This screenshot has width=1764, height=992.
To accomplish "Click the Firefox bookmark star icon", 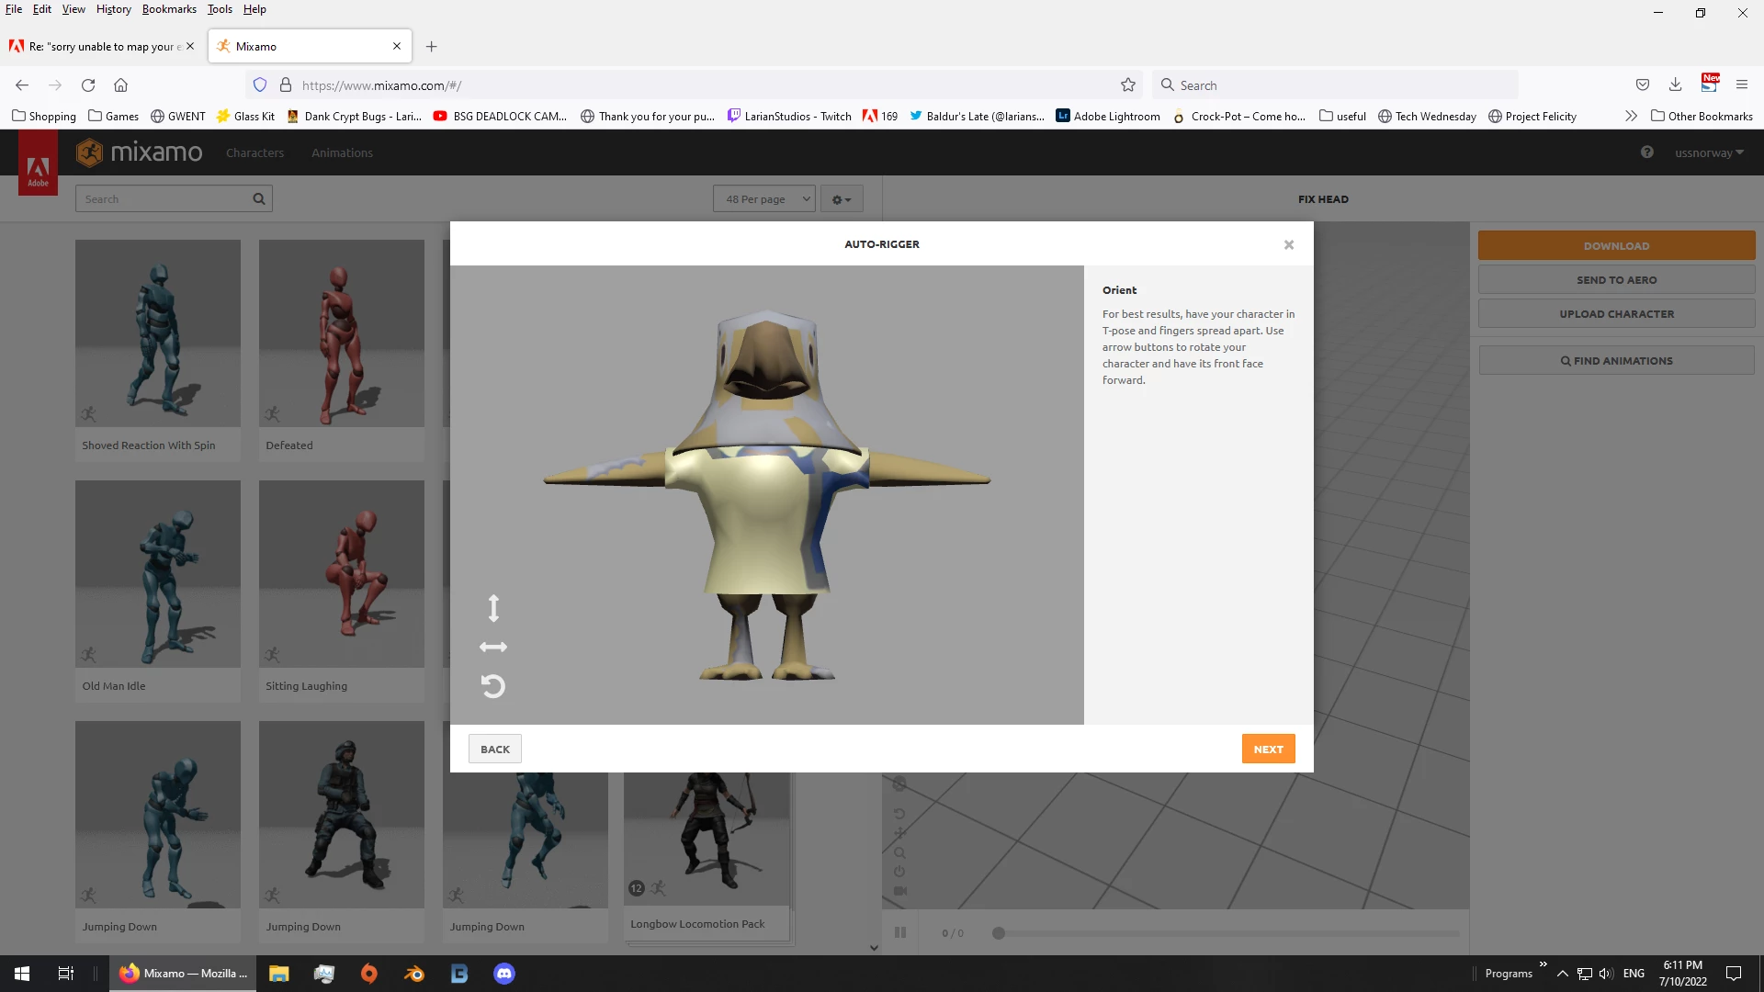I will pyautogui.click(x=1128, y=85).
